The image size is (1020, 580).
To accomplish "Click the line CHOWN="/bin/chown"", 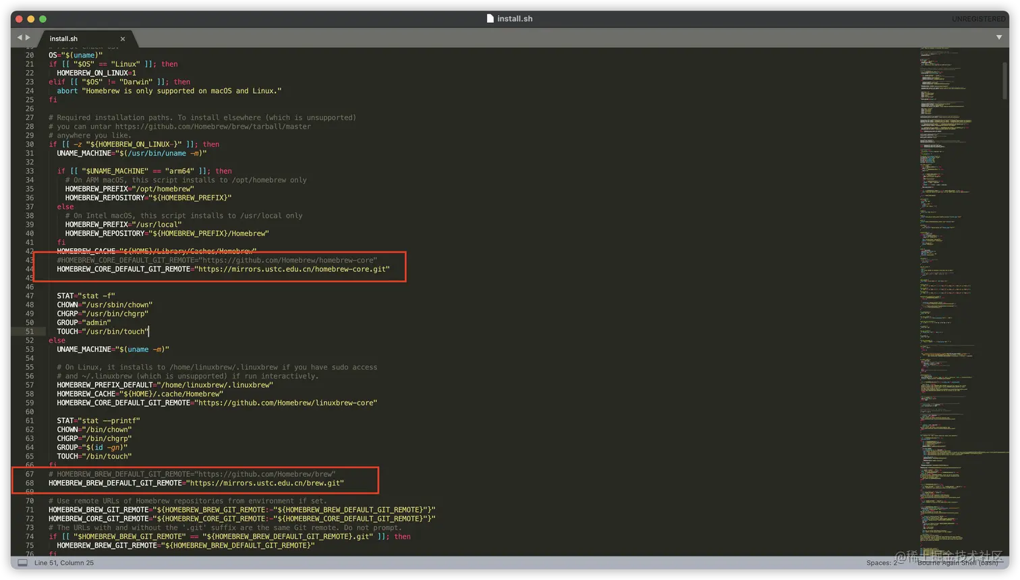I will (94, 430).
